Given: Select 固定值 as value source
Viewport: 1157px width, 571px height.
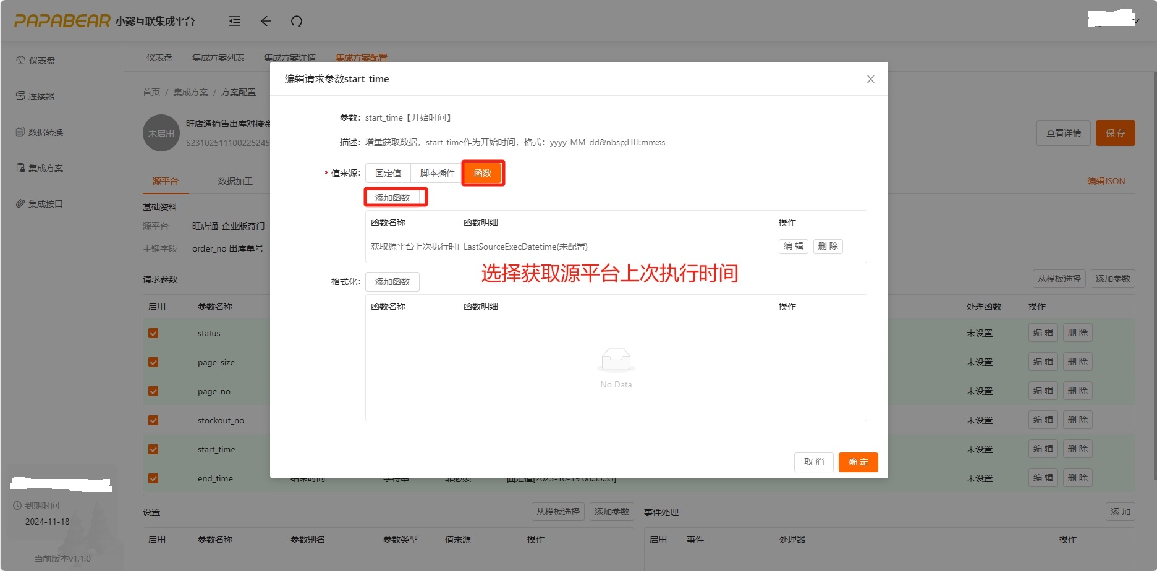Looking at the screenshot, I should [x=388, y=173].
